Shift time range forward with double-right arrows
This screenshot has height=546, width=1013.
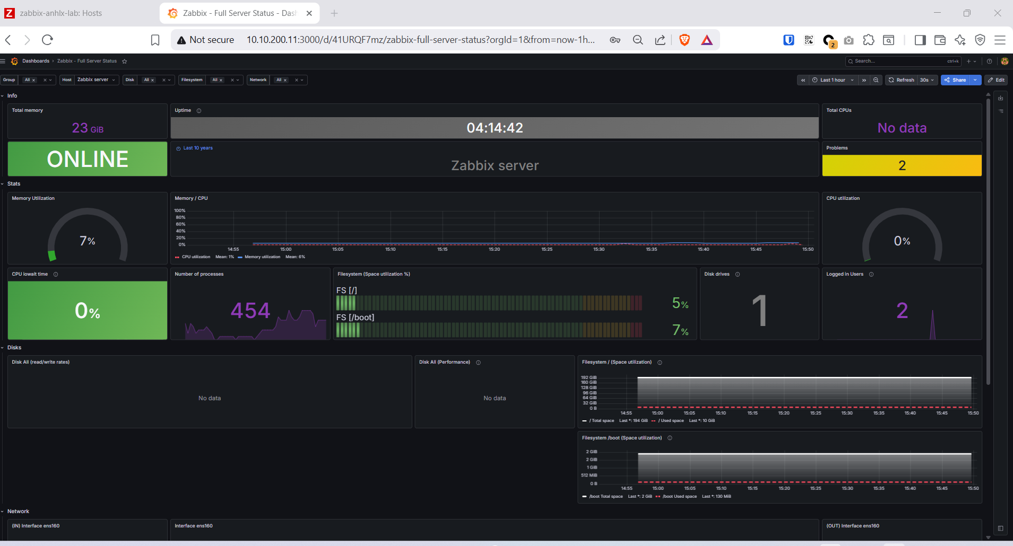[864, 80]
